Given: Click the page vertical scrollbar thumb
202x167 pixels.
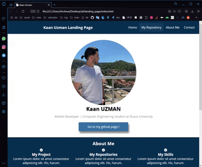Looking at the screenshot, I should pyautogui.click(x=201, y=67).
